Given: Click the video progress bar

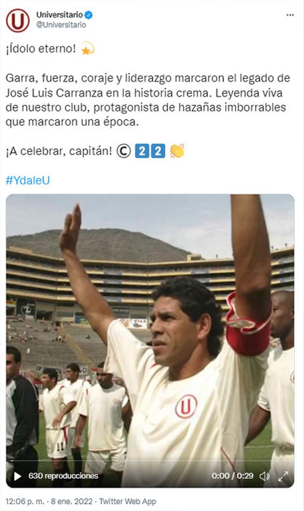Looking at the screenshot, I should point(151,461).
